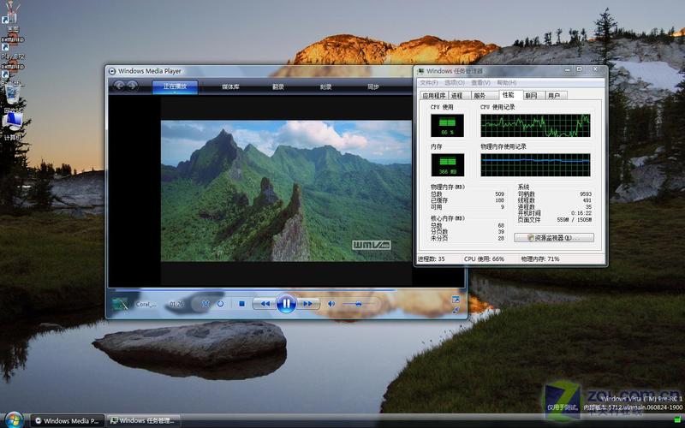This screenshot has height=428, width=685.
Task: Click the 资源监视器 (Resource Monitor) button
Action: point(554,238)
